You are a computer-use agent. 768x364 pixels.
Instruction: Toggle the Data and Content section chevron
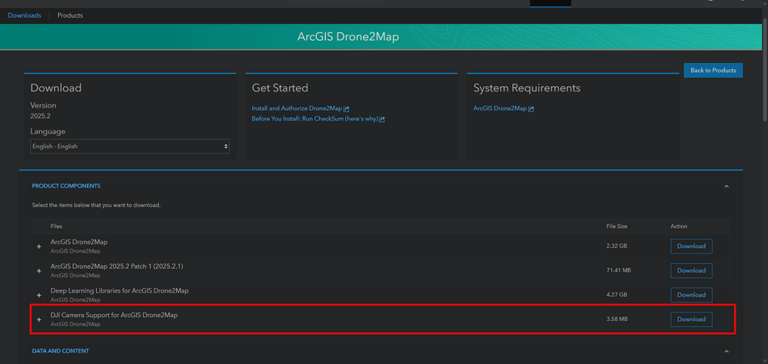pyautogui.click(x=726, y=352)
